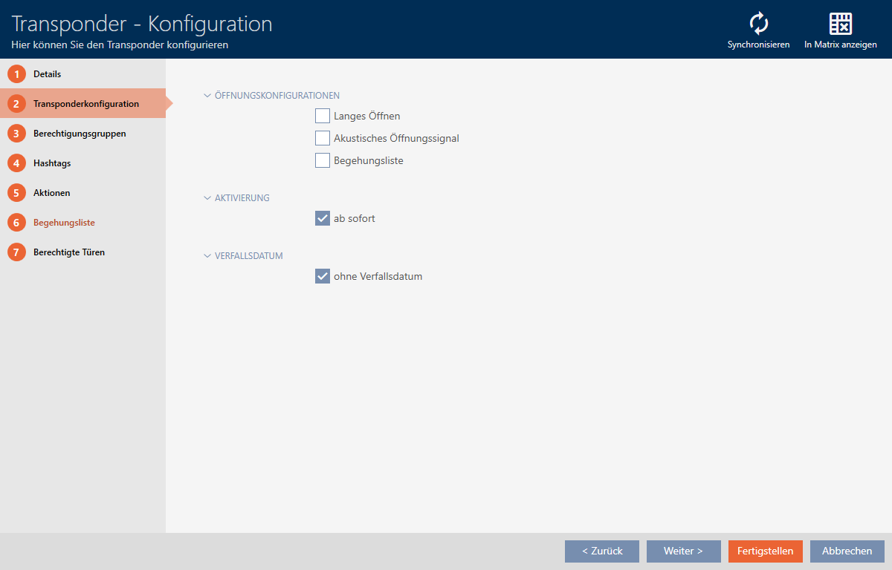The height and width of the screenshot is (570, 892).
Task: Click the Abbrechen button
Action: 847,551
